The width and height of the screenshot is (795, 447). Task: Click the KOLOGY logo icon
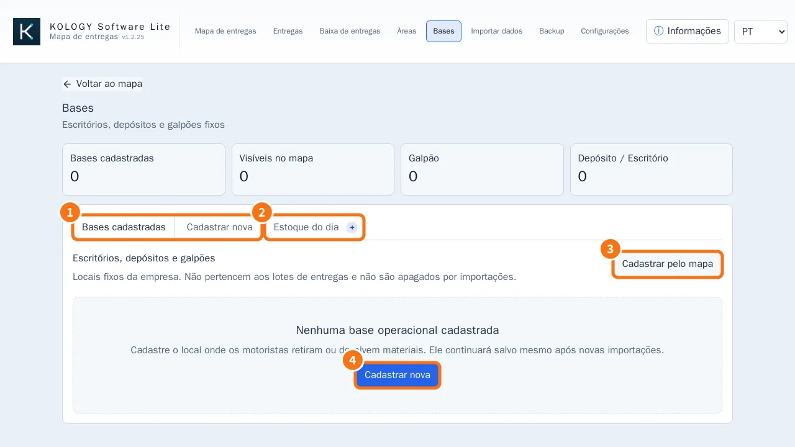pos(27,32)
